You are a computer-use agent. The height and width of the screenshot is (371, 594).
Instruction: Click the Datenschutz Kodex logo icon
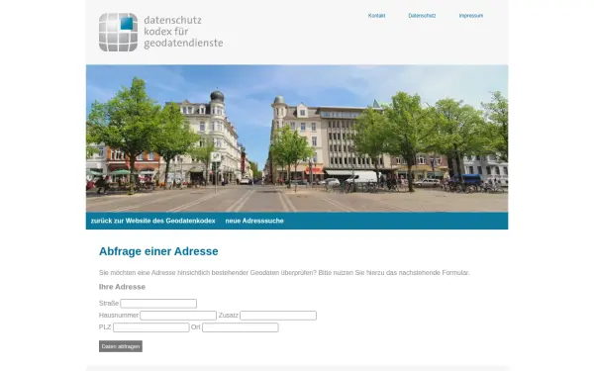click(118, 33)
